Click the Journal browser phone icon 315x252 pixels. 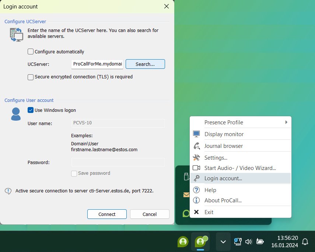coord(196,146)
